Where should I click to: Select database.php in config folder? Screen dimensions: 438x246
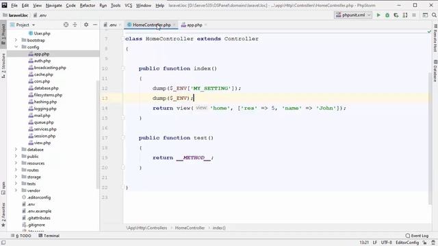43,88
